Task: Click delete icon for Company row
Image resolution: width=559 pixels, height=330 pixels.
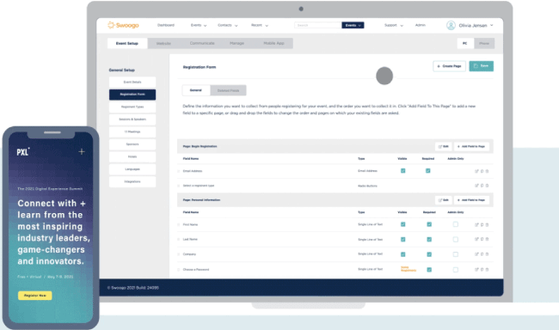Action: tap(487, 254)
